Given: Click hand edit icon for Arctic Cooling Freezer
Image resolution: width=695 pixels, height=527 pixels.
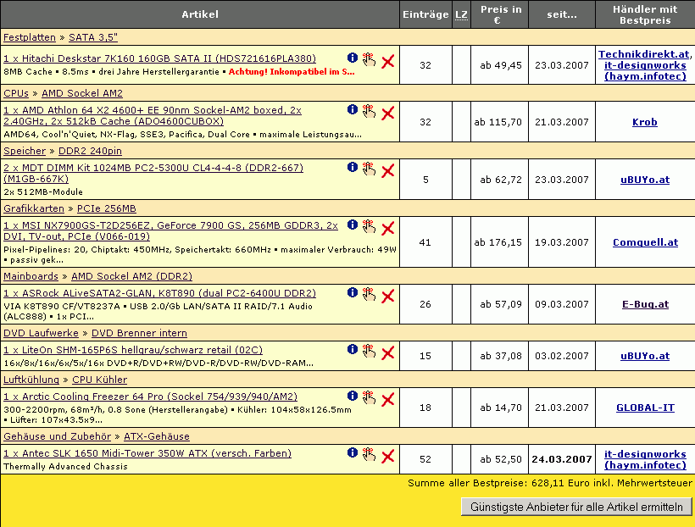Looking at the screenshot, I should [x=369, y=397].
